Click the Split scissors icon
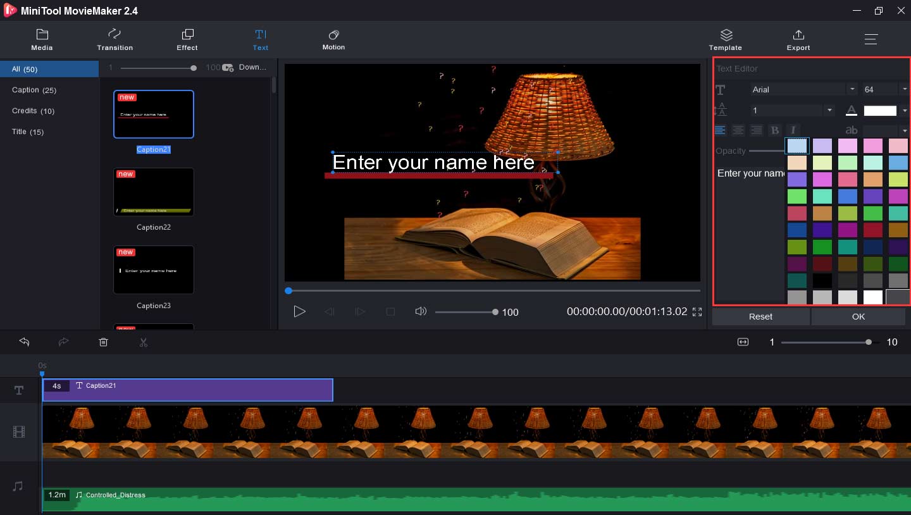 point(144,342)
